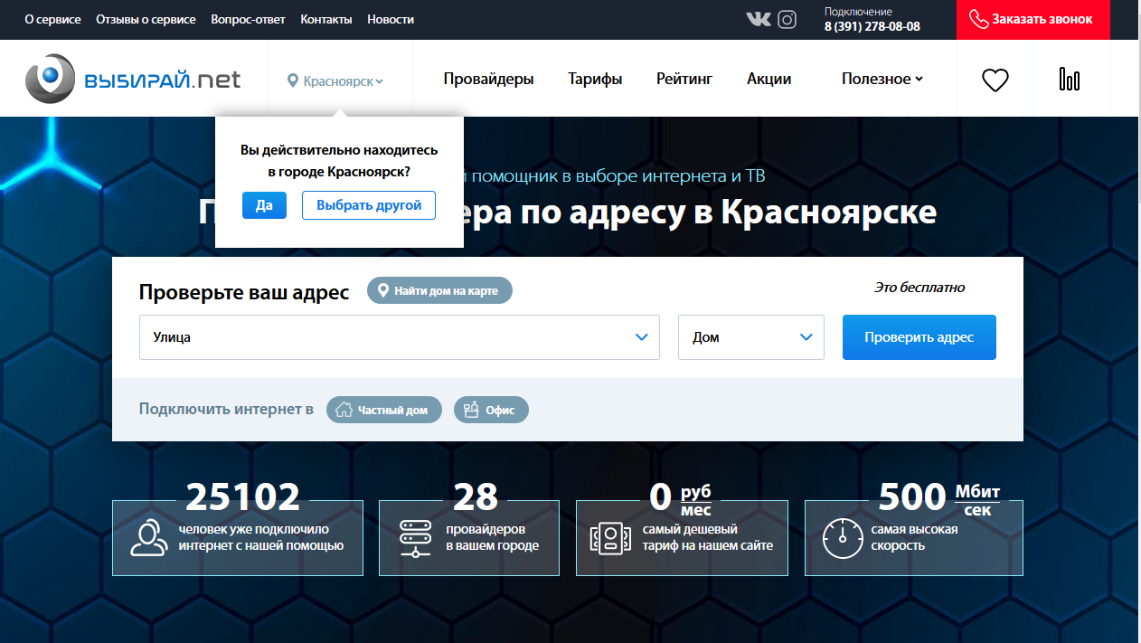Screen dimensions: 1141x643
Task: Click the Проверить адрес button
Action: point(919,337)
